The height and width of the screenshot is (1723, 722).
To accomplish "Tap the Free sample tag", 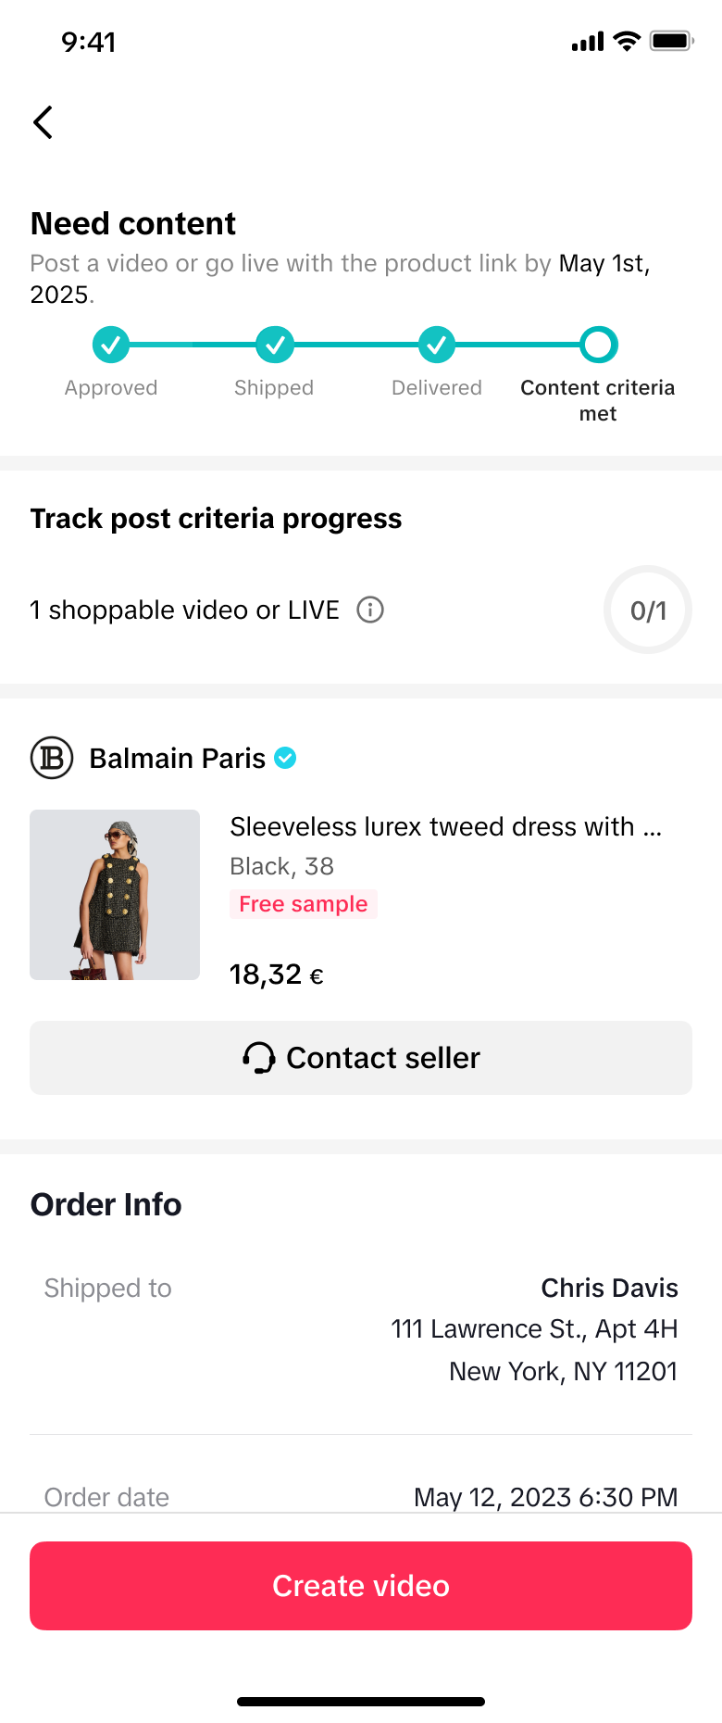I will click(x=304, y=904).
